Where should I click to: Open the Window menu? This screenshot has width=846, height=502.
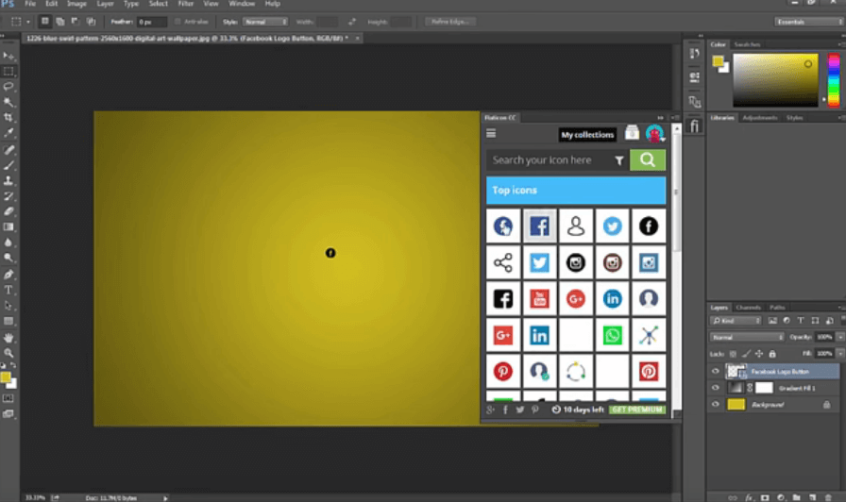point(242,4)
